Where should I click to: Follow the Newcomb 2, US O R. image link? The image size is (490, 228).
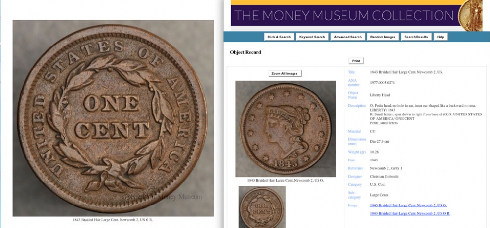pos(410,213)
